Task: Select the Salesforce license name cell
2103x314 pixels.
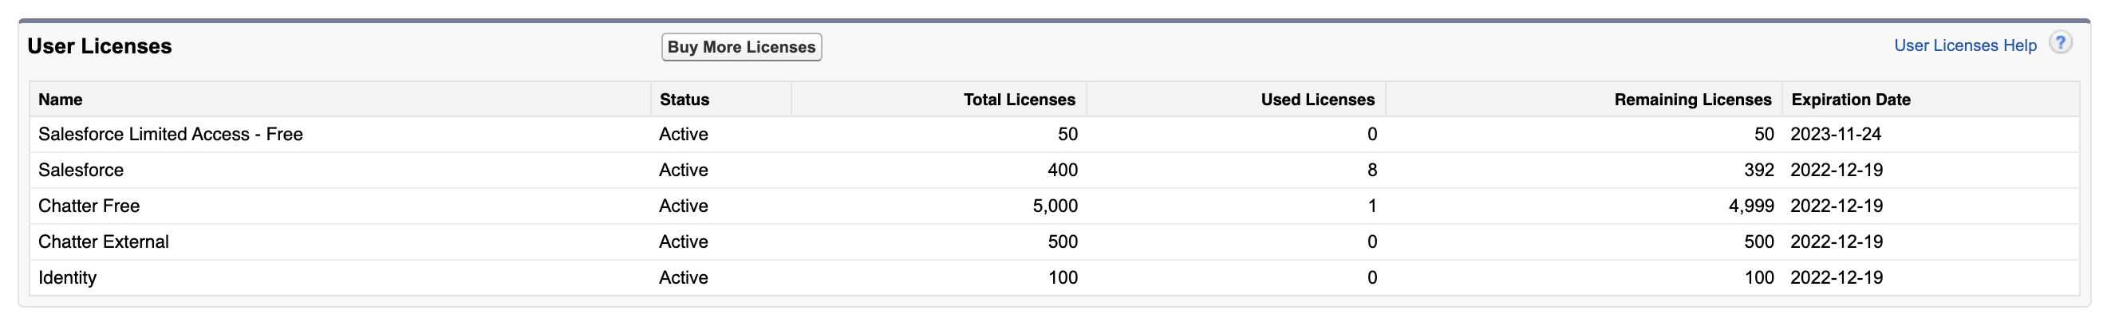Action: (81, 171)
